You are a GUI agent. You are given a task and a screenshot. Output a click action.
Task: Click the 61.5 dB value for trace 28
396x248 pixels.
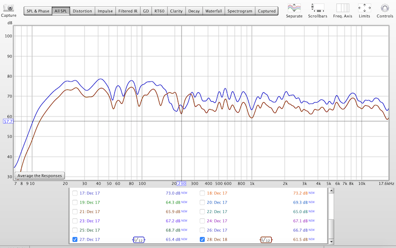[300, 240]
